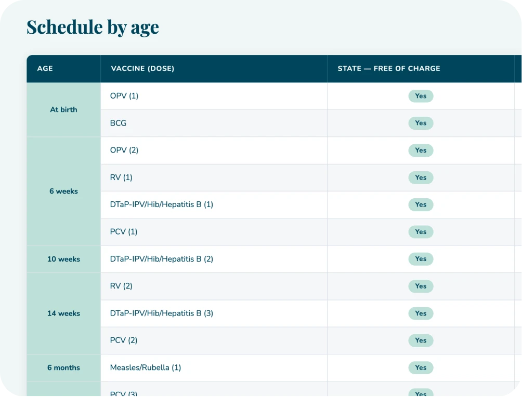Select the RV (2) vaccine cell
Screen dimensions: 522x397
[x=214, y=286]
